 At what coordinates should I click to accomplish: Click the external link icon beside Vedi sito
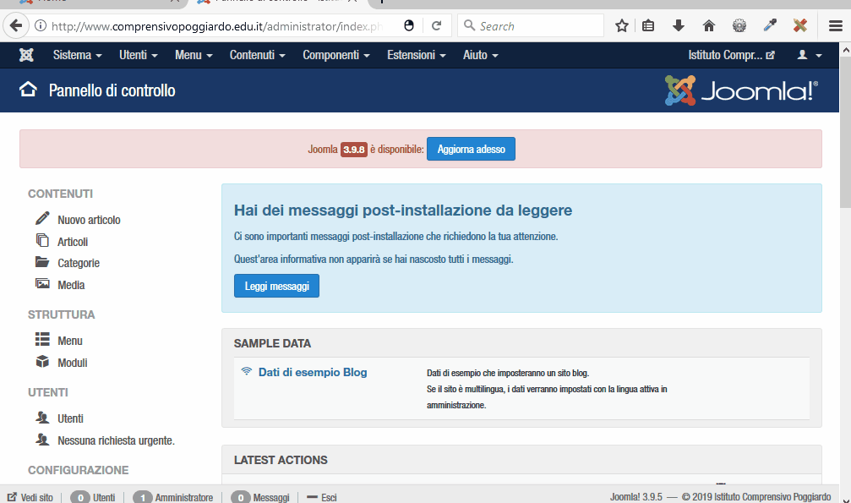pyautogui.click(x=12, y=497)
